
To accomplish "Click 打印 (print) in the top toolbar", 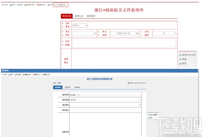I will tap(50, 5).
